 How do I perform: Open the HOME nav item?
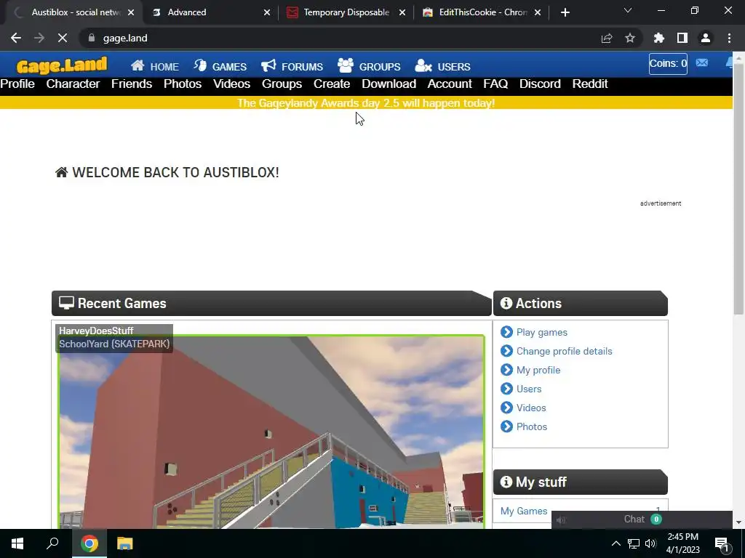click(155, 66)
